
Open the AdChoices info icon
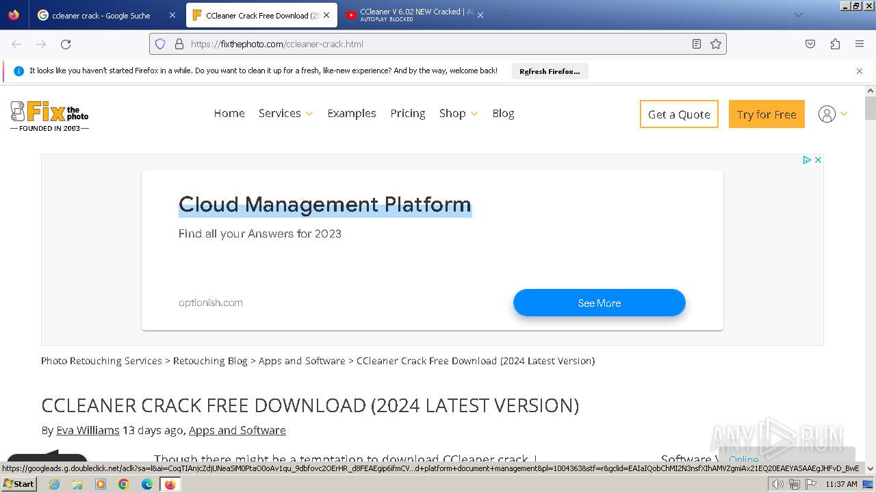coord(807,160)
